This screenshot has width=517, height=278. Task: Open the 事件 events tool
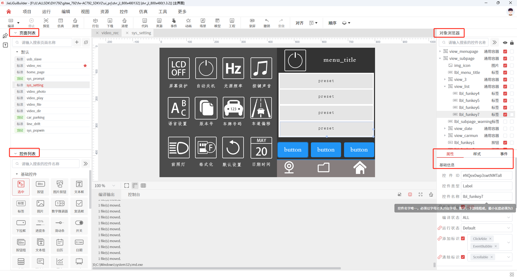coord(174,23)
